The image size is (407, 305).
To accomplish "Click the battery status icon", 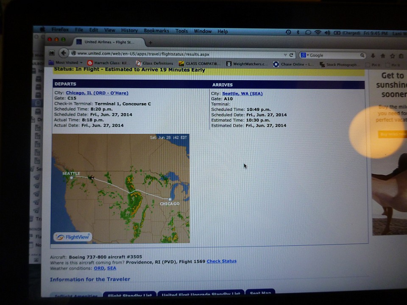I will tap(337, 33).
